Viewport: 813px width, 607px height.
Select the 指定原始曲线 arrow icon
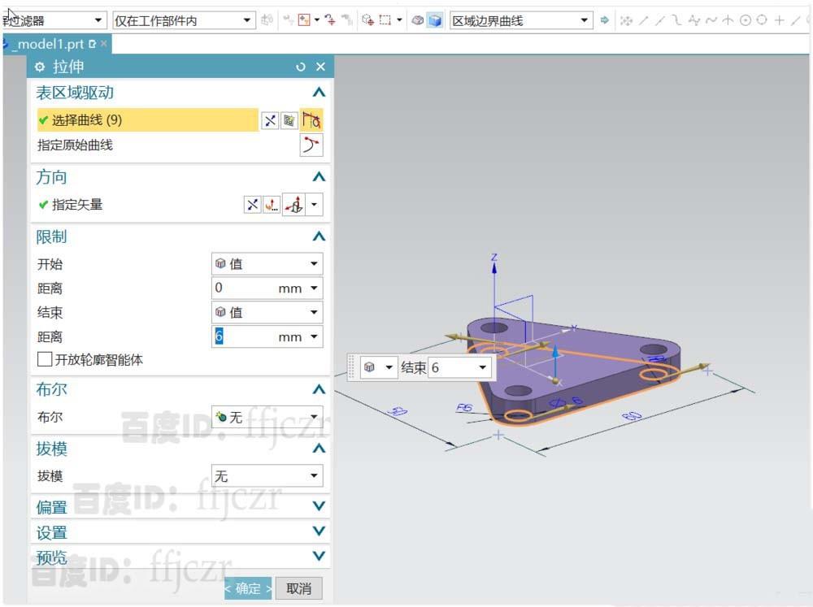point(311,145)
